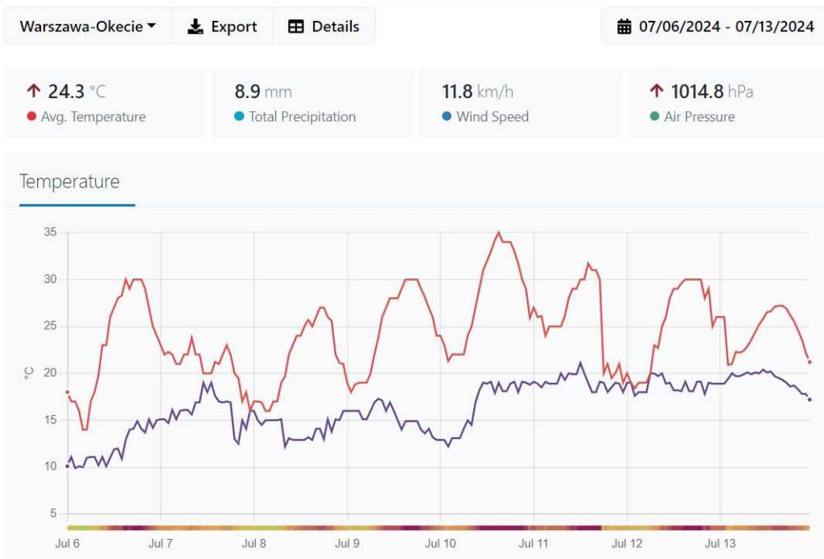The width and height of the screenshot is (824, 559).
Task: Click the green Air Pressure legend dot
Action: (654, 117)
